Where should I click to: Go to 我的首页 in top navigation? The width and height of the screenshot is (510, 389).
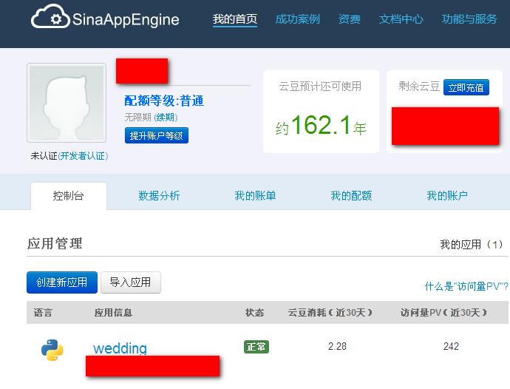tap(235, 19)
